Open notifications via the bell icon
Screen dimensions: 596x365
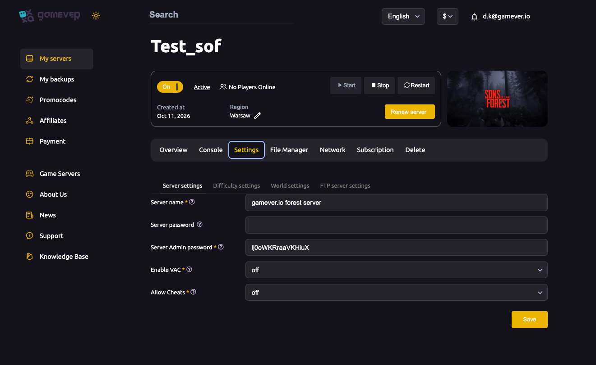click(474, 17)
